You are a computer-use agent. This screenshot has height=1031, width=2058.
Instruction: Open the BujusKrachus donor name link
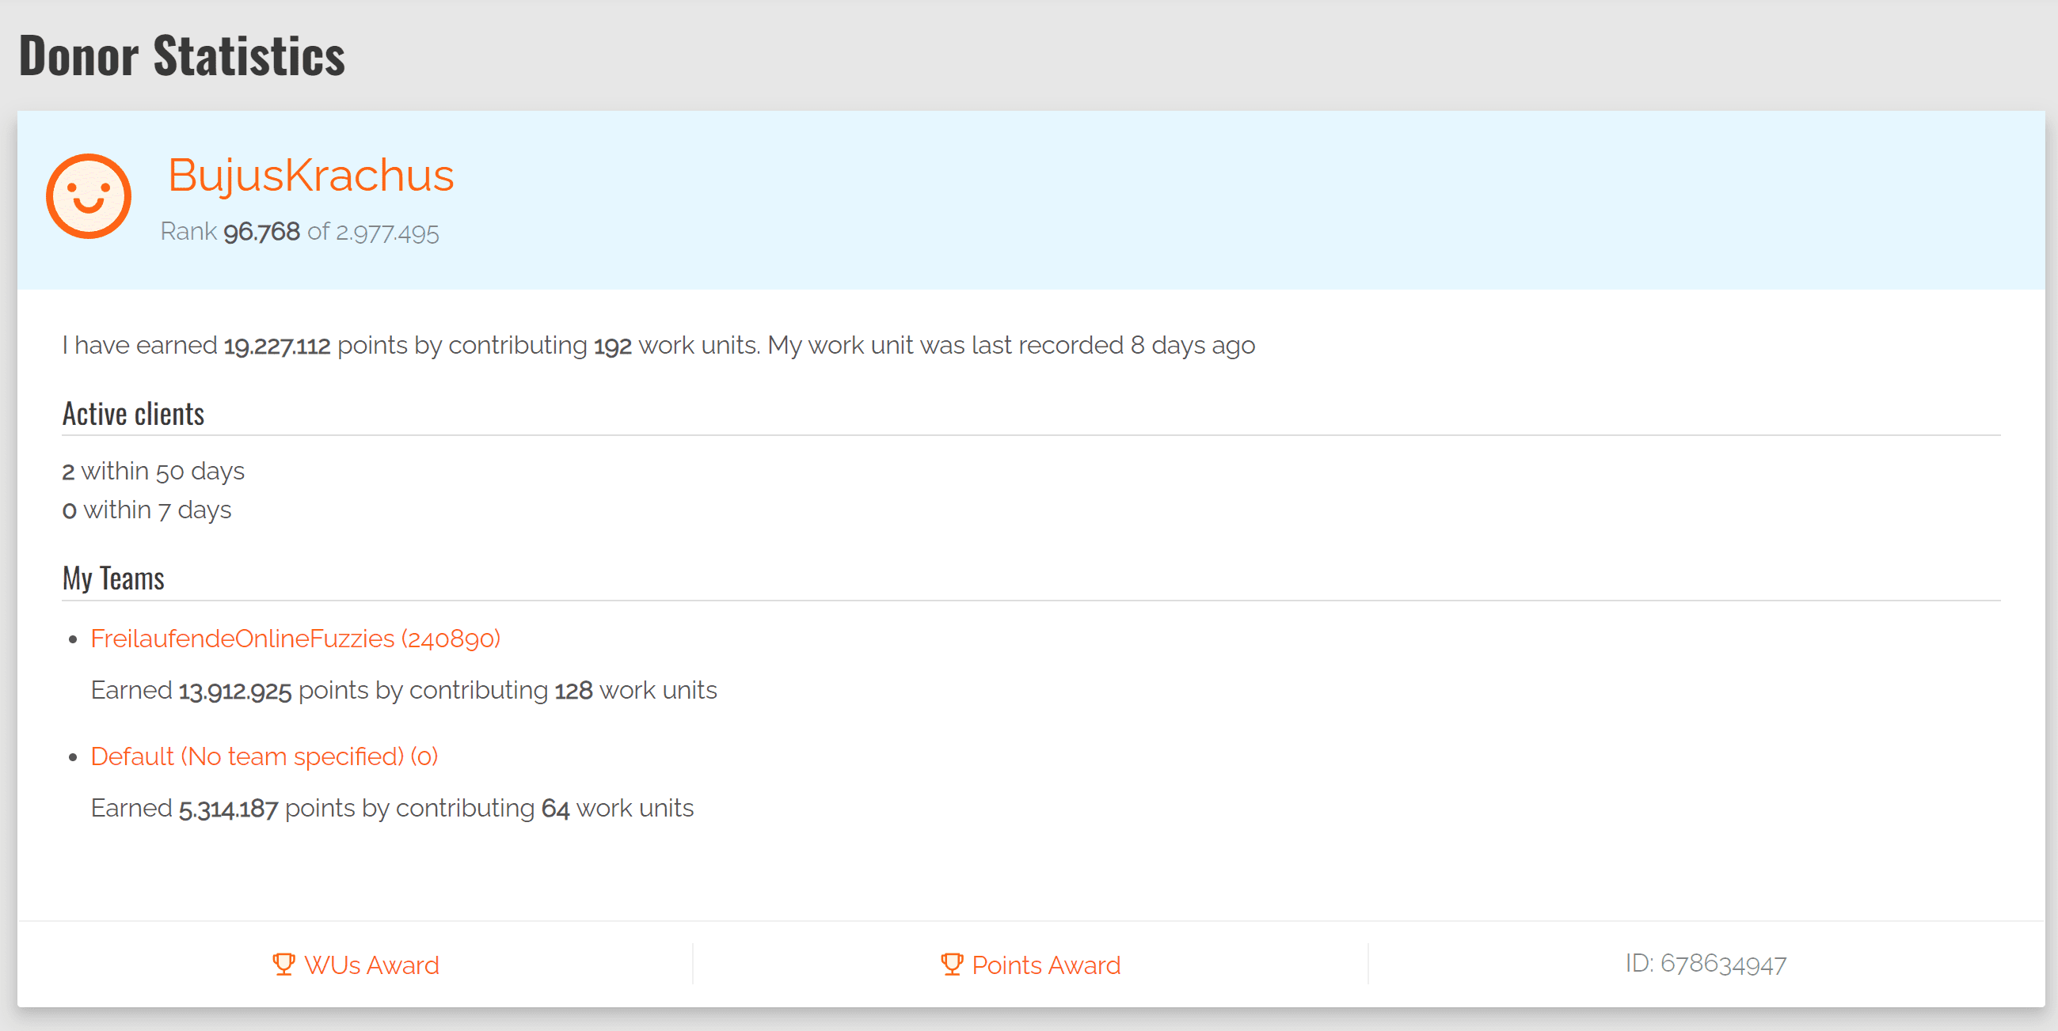coord(310,175)
